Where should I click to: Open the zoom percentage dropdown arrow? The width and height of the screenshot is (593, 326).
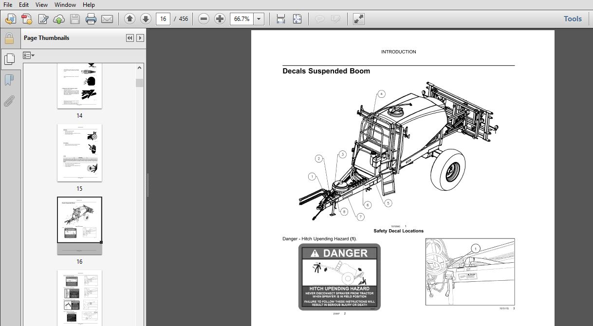[x=259, y=19]
